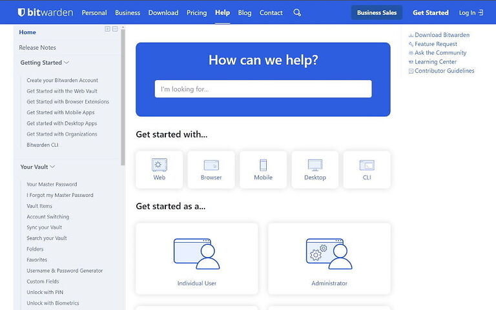
Task: Click the Log In link
Action: click(467, 13)
